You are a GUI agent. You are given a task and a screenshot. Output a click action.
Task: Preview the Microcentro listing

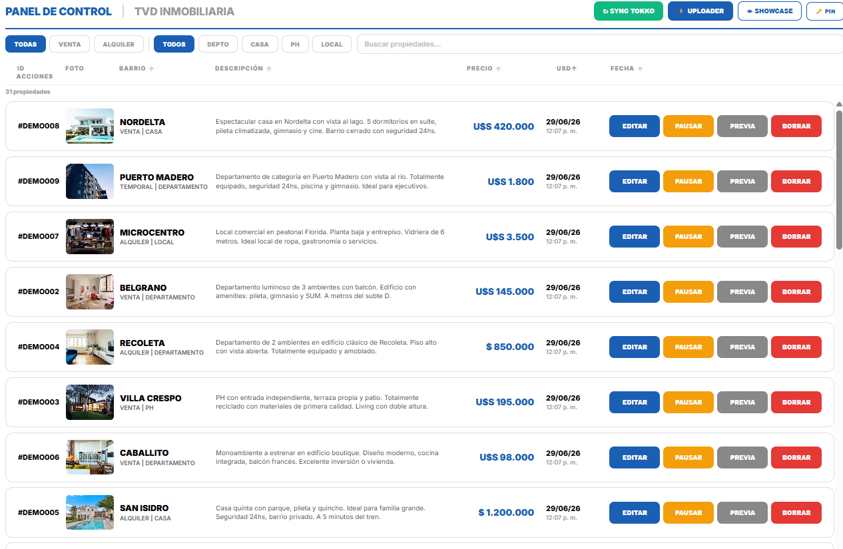(x=742, y=236)
